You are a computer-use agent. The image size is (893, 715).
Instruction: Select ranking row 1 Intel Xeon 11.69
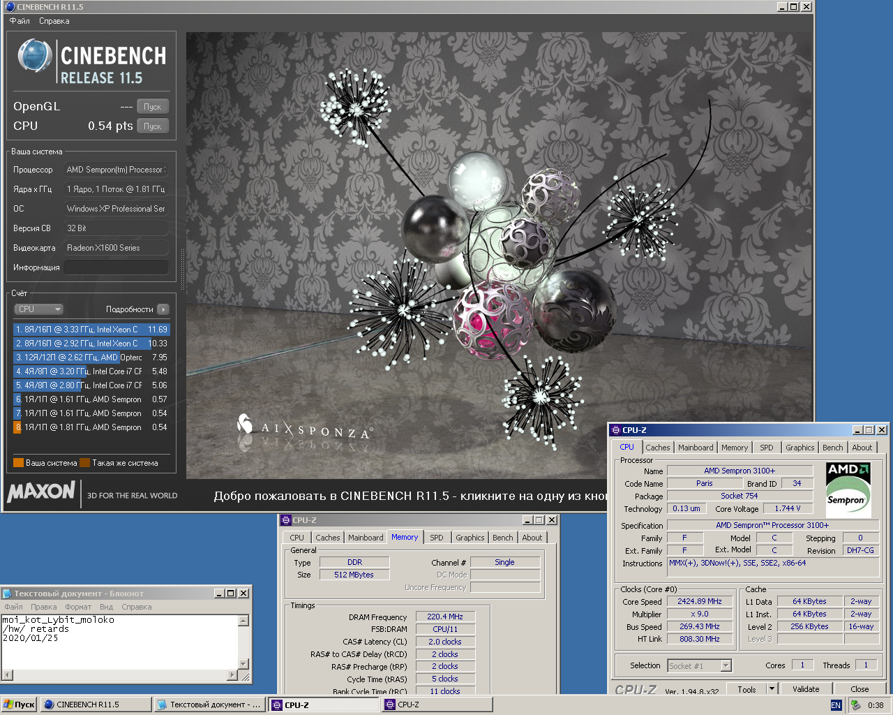tap(91, 330)
